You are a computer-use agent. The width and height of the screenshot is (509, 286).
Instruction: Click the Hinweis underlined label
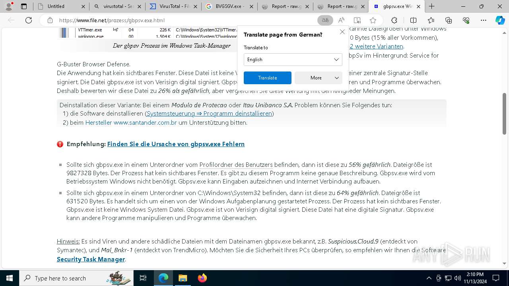coord(68,242)
